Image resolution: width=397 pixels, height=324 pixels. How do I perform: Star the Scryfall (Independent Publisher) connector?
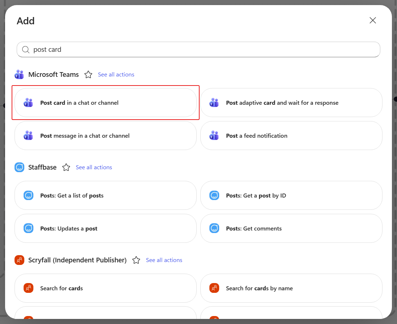tap(136, 260)
